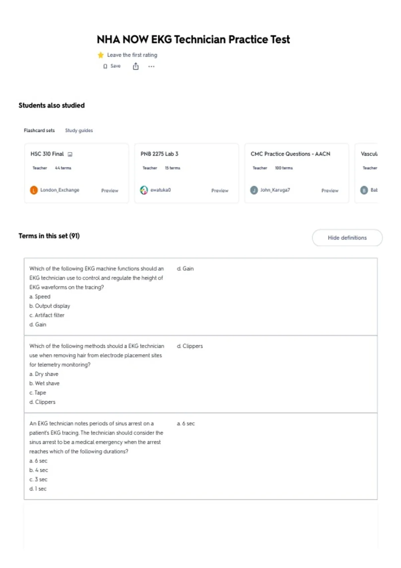Click the London_Exchange avatar icon
Image resolution: width=401 pixels, height=568 pixels.
tap(34, 190)
